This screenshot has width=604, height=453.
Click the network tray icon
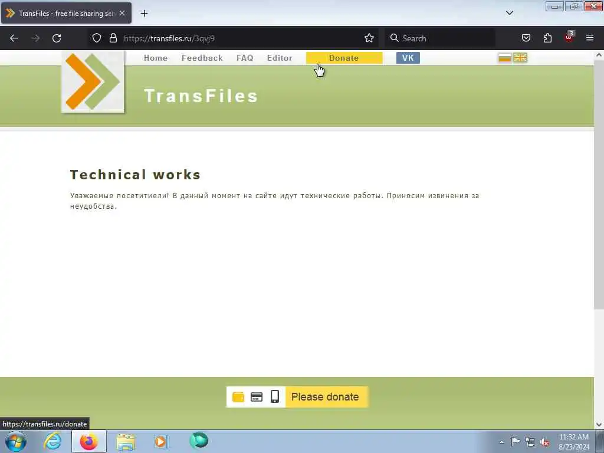[530, 442]
